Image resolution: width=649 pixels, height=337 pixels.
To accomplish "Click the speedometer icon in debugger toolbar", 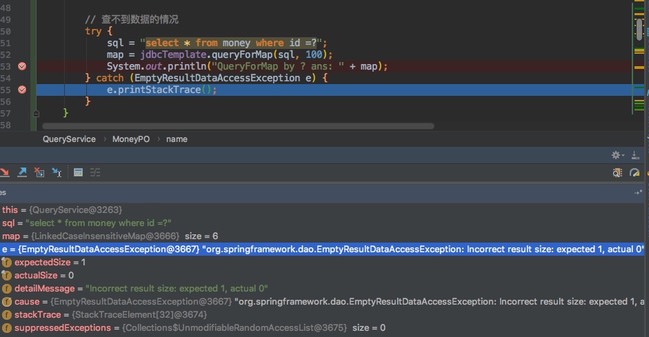I will [635, 172].
